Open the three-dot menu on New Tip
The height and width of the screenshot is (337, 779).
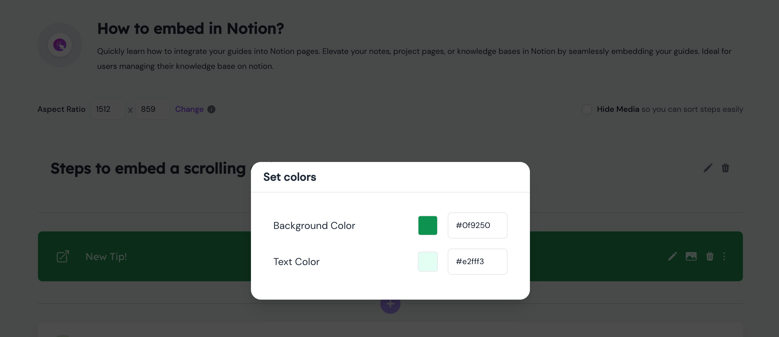click(724, 256)
